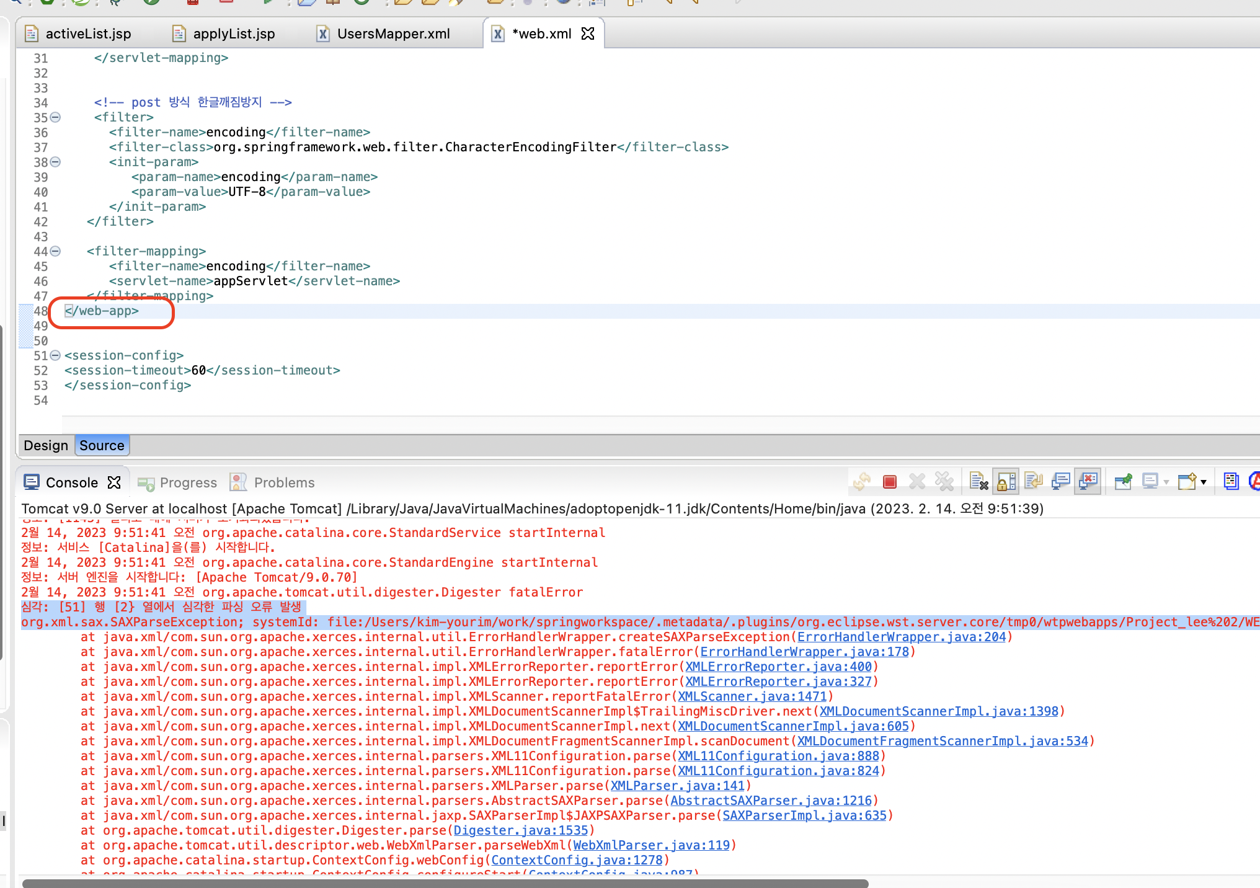Toggle show console on standard output change

(1061, 482)
